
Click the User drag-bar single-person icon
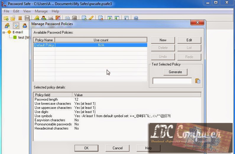pyautogui.click(x=25, y=26)
